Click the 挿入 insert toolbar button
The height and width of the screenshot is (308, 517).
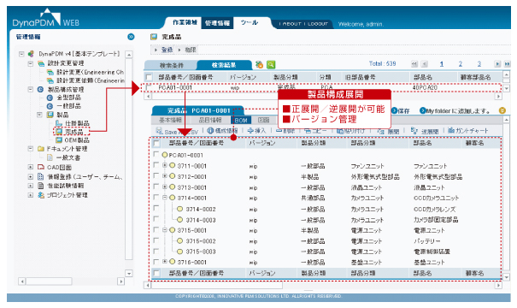(256, 131)
